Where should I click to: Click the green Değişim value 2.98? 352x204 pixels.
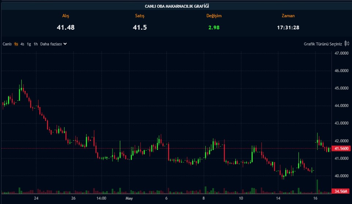click(x=214, y=27)
